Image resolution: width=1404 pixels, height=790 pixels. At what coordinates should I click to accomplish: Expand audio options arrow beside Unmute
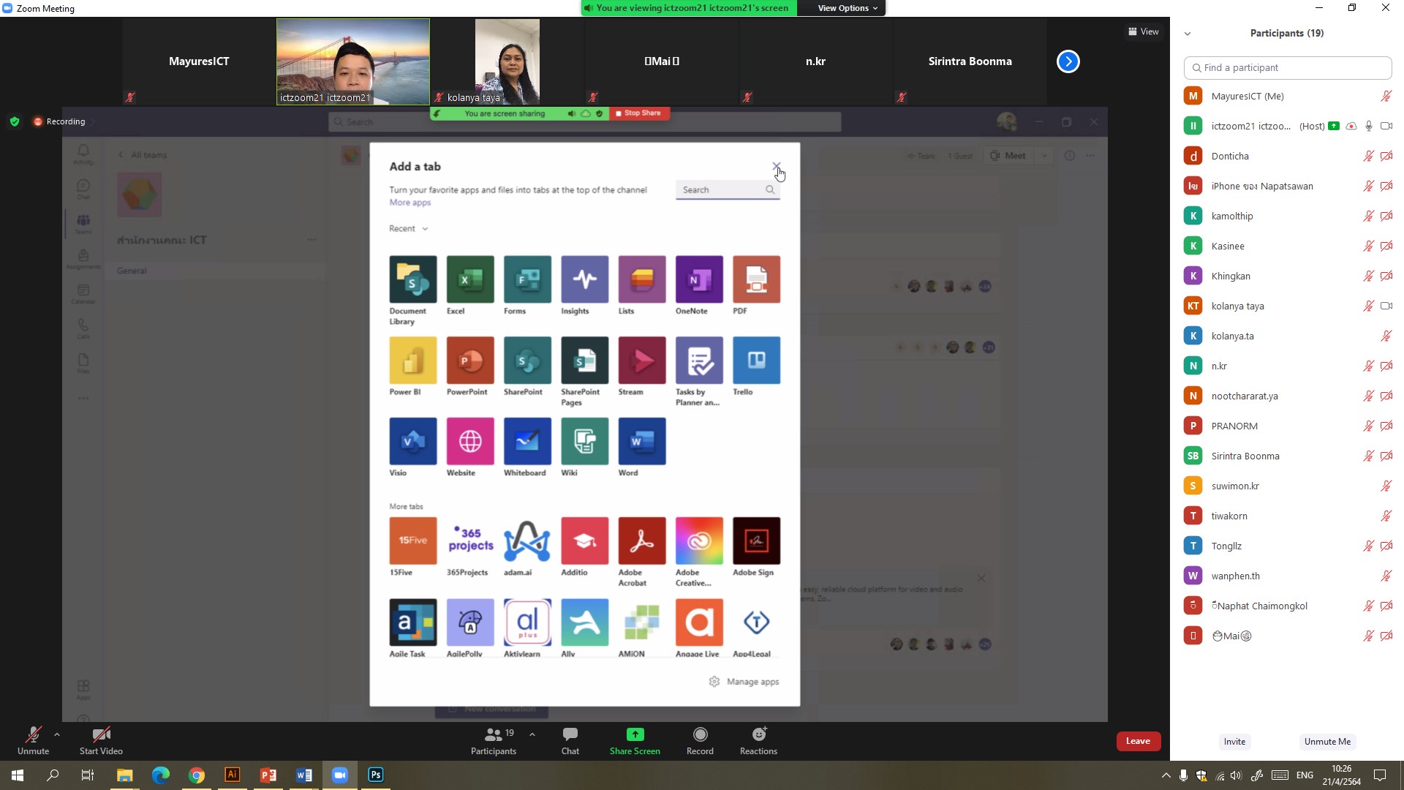tap(57, 734)
